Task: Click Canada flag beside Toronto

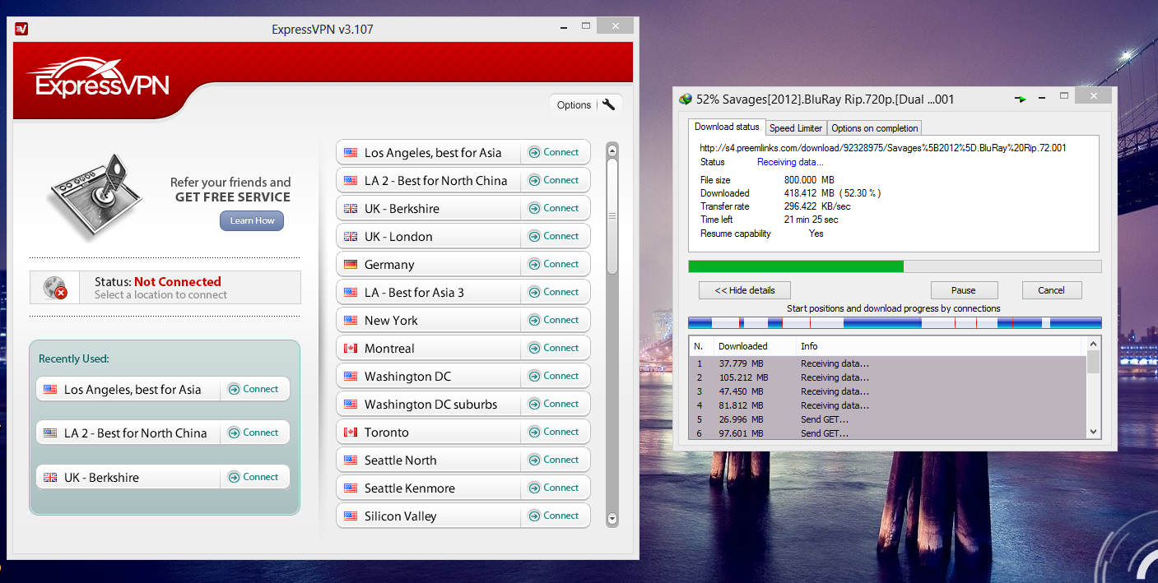Action: click(351, 433)
